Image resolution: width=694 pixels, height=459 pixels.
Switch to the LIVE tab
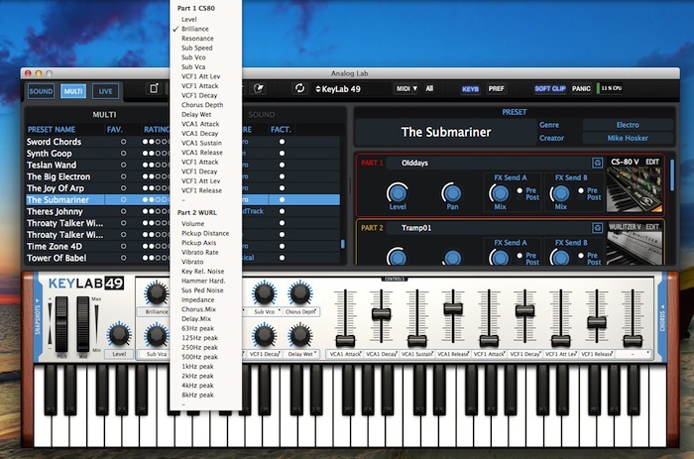point(105,91)
